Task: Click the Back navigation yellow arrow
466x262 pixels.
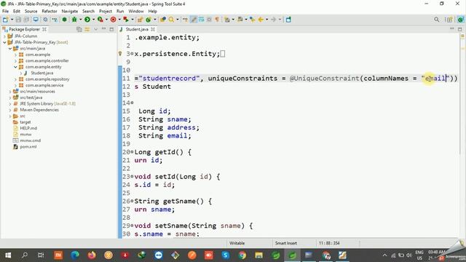Action: pyautogui.click(x=261, y=20)
